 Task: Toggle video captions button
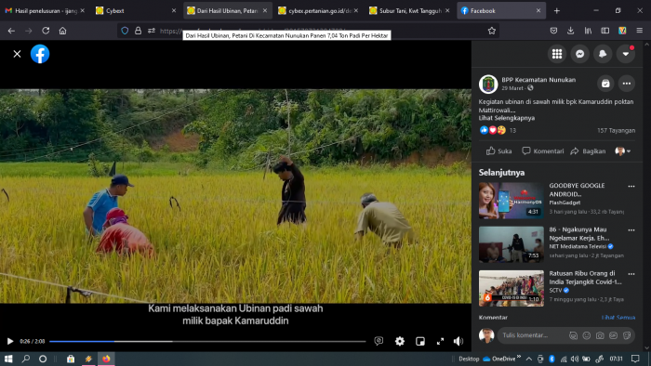click(379, 341)
